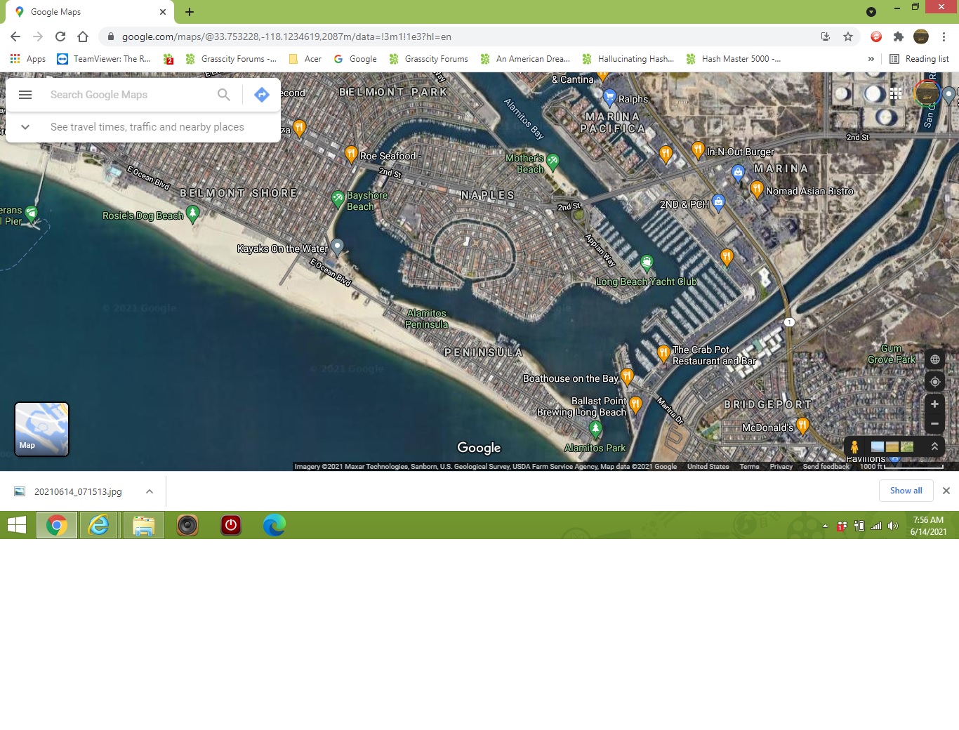Viewport: 959px width, 730px height.
Task: Open the Acer bookmarks folder
Action: click(x=305, y=59)
